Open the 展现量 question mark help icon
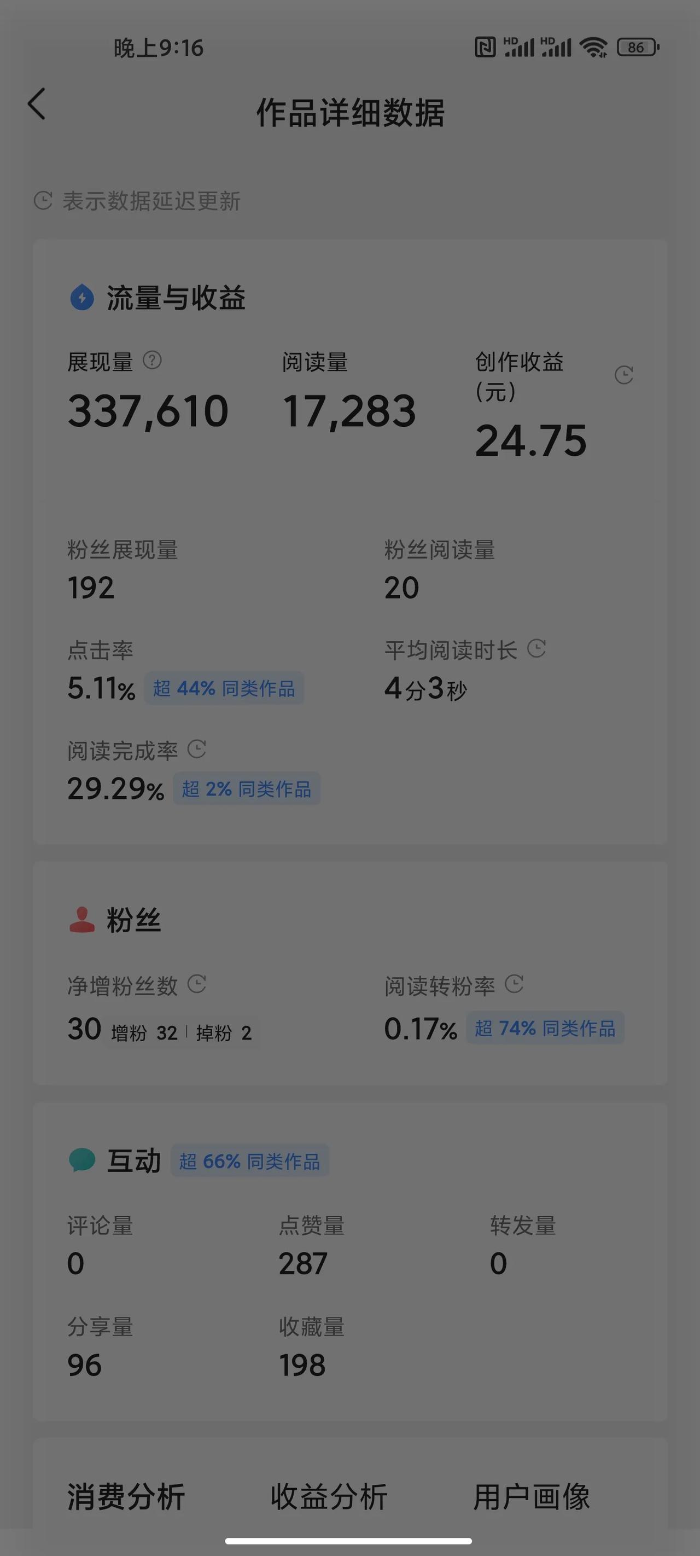The image size is (700, 1556). pos(152,361)
